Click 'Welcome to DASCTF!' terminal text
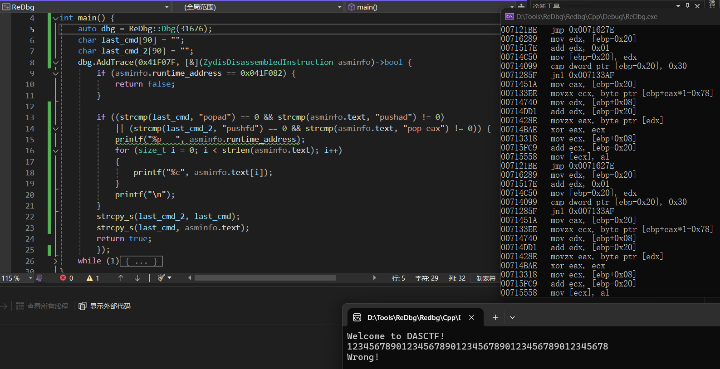Viewport: 720px width, 369px height. pos(396,336)
